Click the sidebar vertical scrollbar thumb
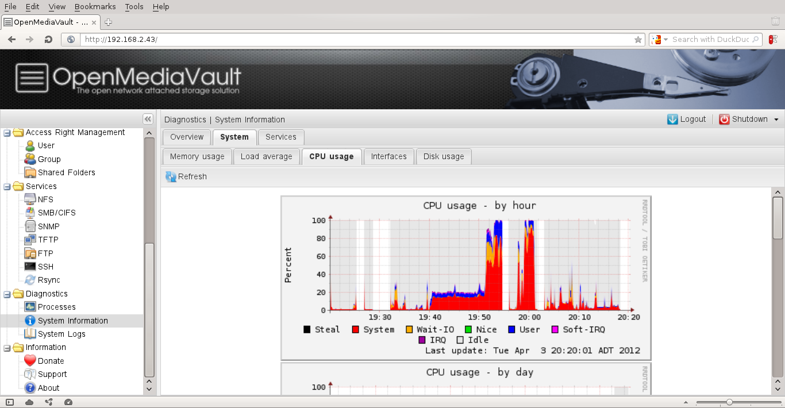Screen dimensions: 785x408 [149, 310]
